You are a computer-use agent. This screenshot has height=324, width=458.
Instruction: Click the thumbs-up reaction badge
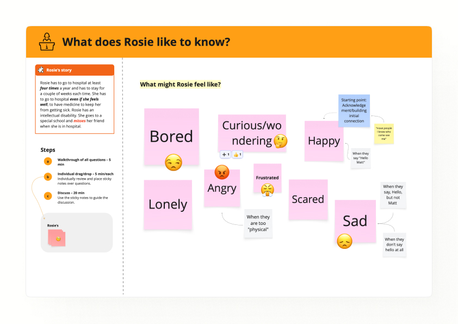pyautogui.click(x=238, y=155)
